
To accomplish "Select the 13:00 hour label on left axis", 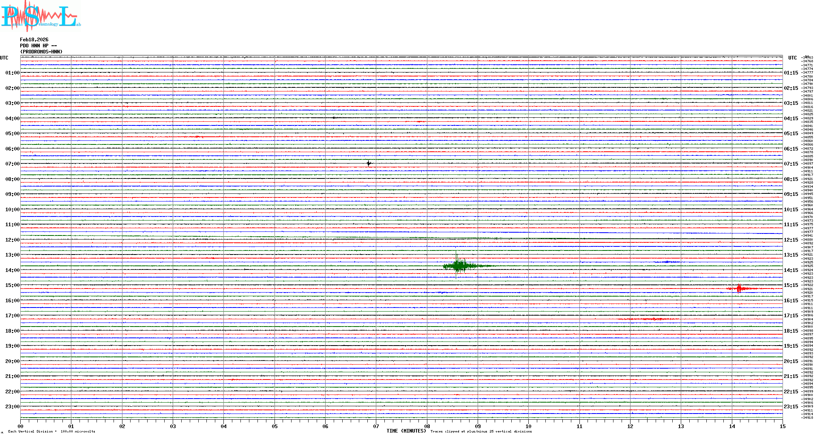I will (x=12, y=255).
